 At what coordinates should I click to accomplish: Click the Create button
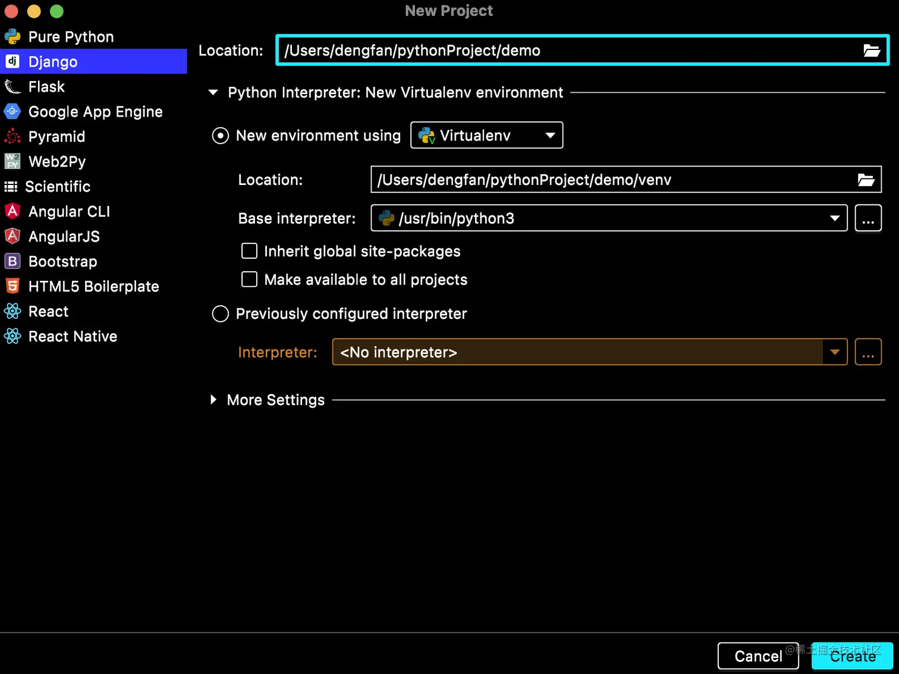pyautogui.click(x=853, y=656)
